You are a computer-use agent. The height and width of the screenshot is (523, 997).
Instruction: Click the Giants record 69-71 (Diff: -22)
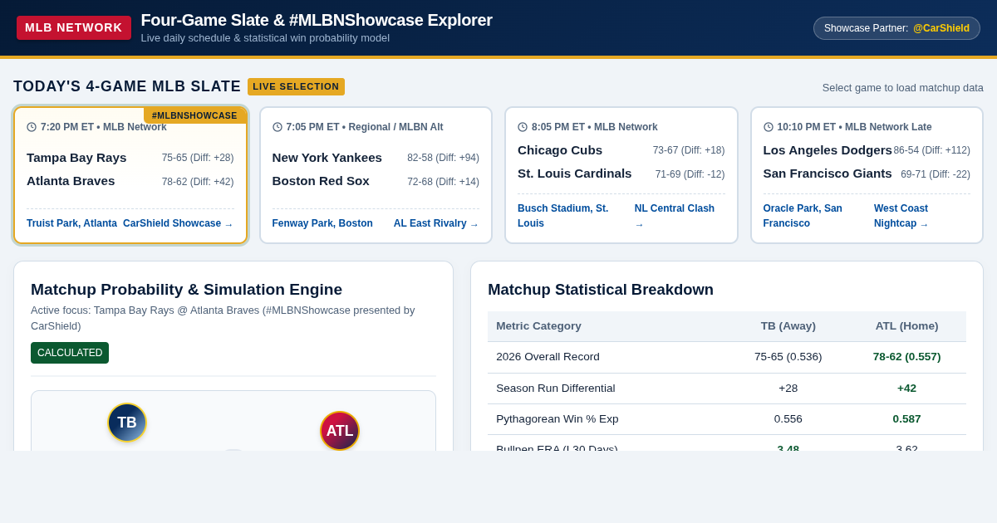936,174
